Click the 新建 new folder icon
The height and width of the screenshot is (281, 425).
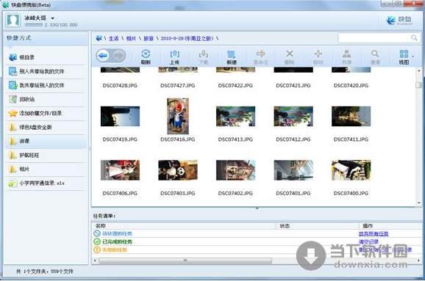[232, 54]
